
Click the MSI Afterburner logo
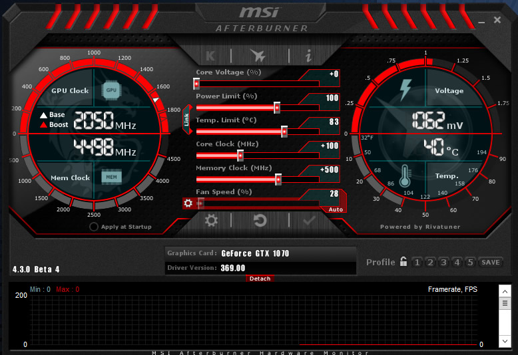(x=261, y=19)
